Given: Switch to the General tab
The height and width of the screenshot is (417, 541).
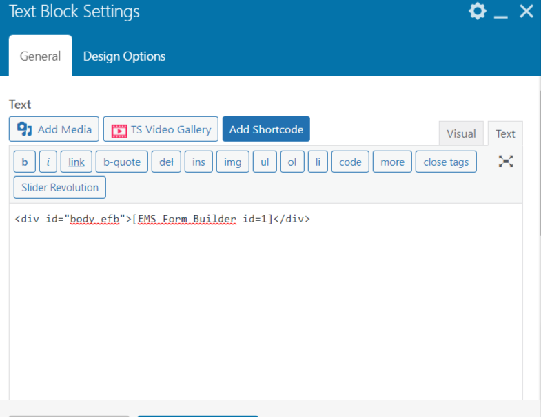Looking at the screenshot, I should [x=41, y=56].
